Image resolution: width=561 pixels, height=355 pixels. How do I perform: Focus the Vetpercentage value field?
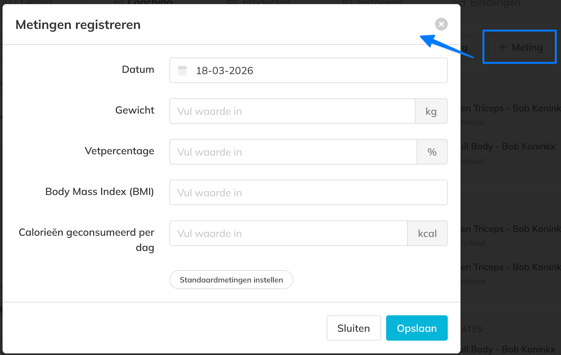[x=293, y=152]
